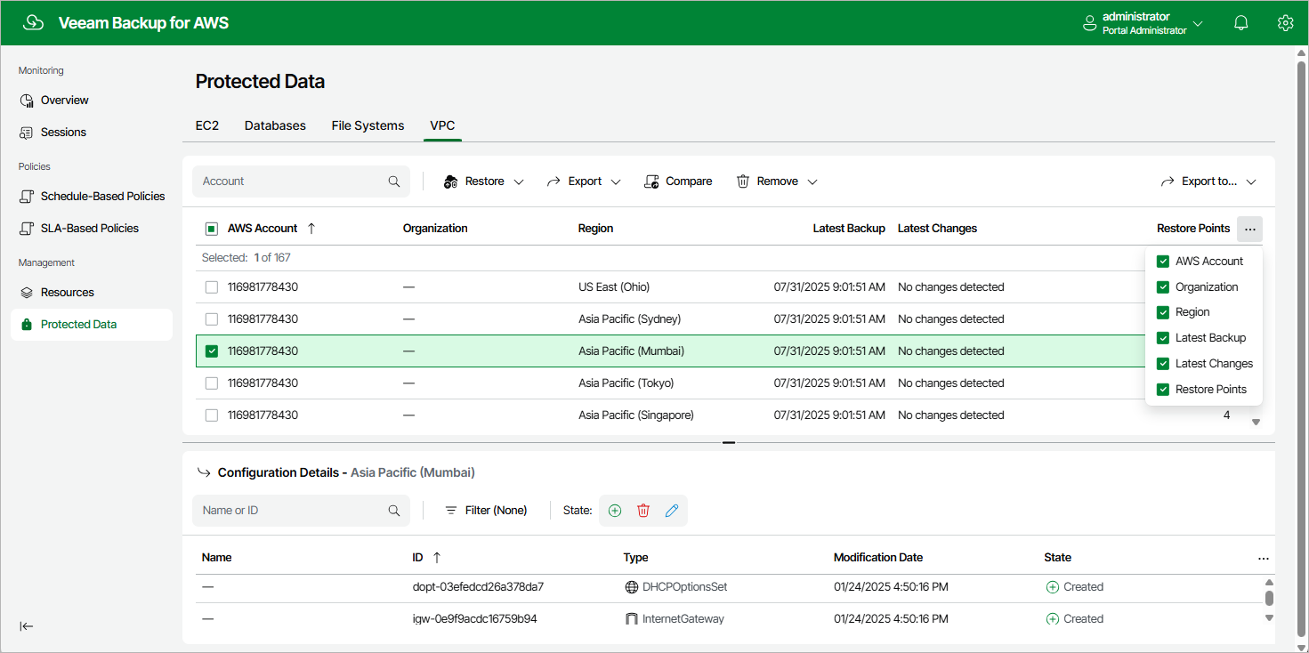1309x653 pixels.
Task: Switch to the Databases tab
Action: (x=275, y=126)
